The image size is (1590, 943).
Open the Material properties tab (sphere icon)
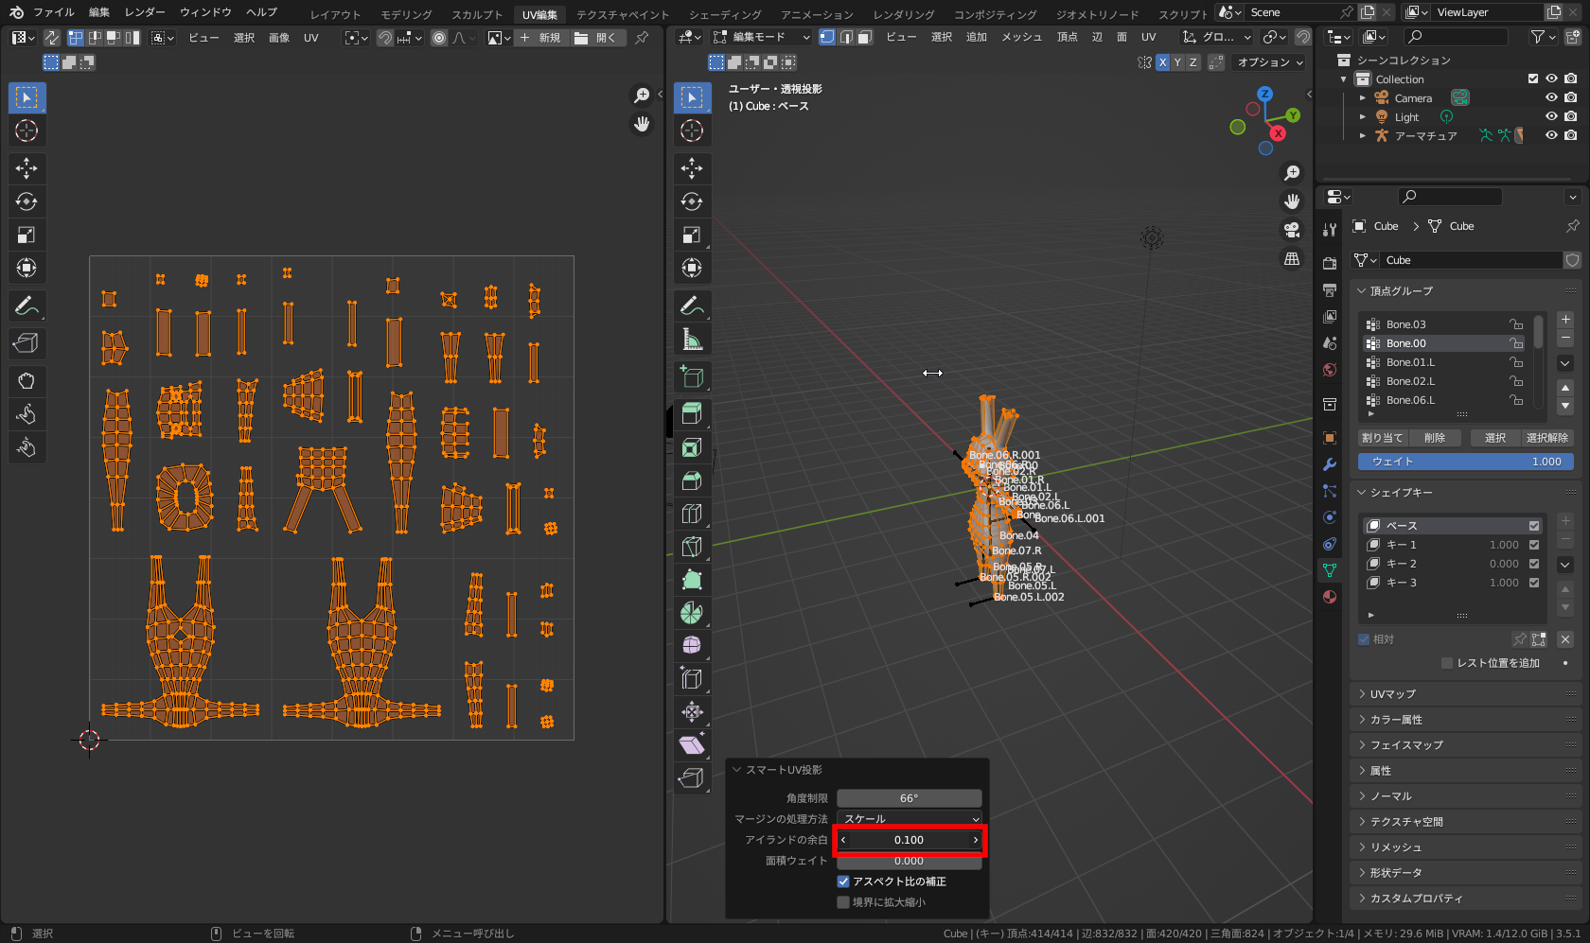coord(1329,597)
